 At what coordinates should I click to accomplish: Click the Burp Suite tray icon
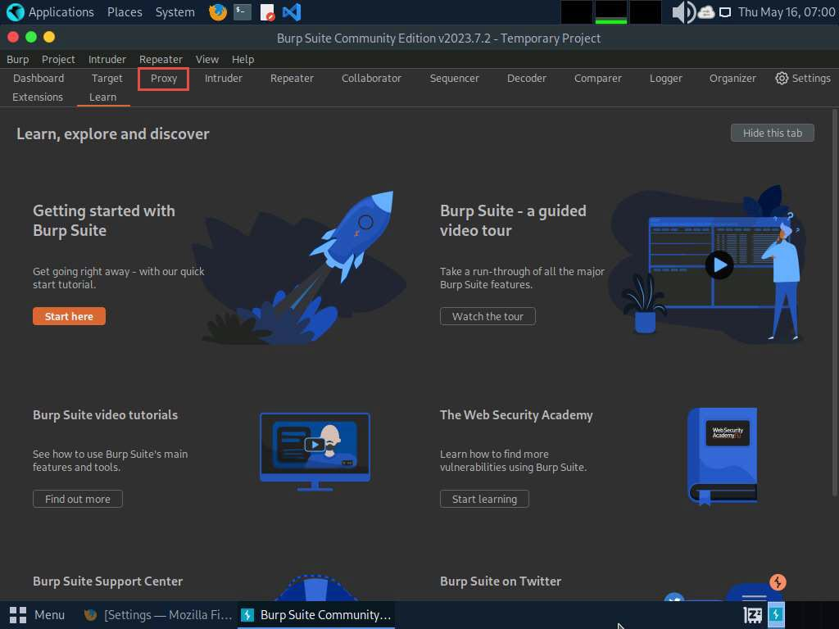point(775,614)
